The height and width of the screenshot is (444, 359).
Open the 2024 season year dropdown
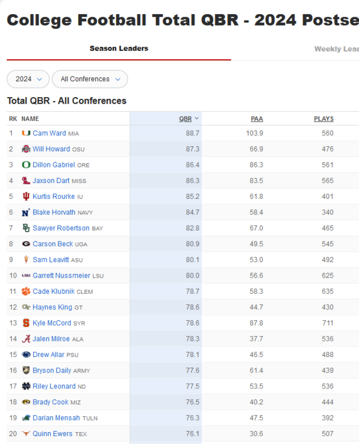(28, 79)
